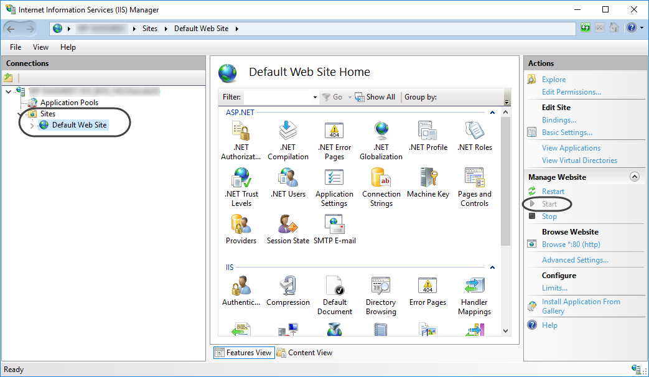
Task: Expand the Default Web Site tree node
Action: click(32, 125)
